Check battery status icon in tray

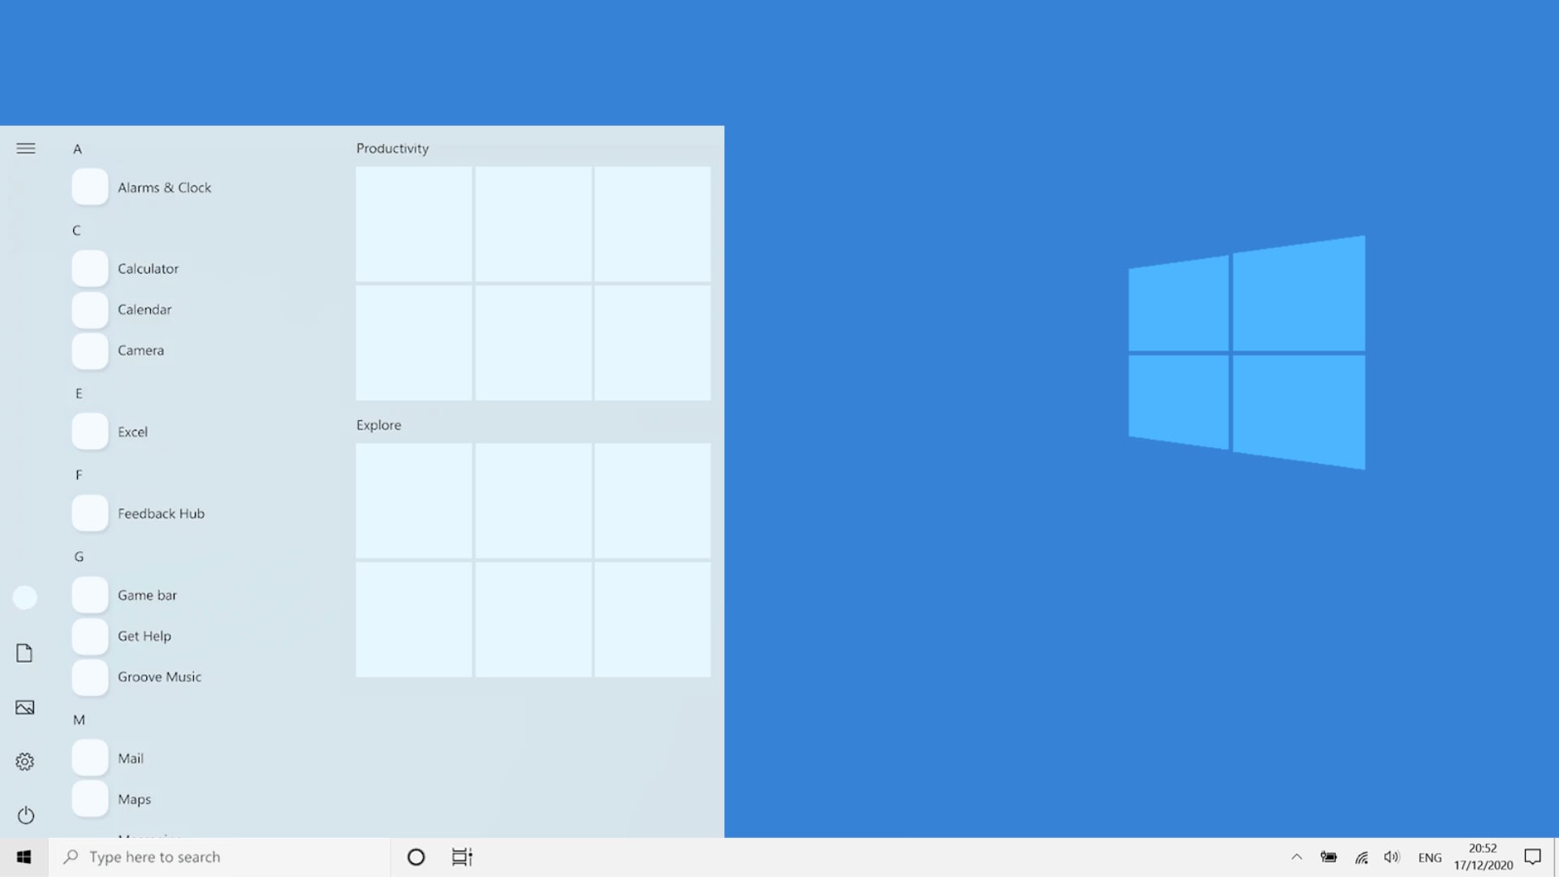1330,857
